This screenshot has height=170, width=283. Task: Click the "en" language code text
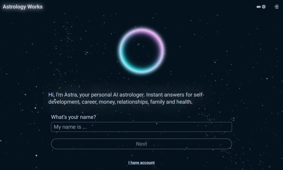point(258,7)
